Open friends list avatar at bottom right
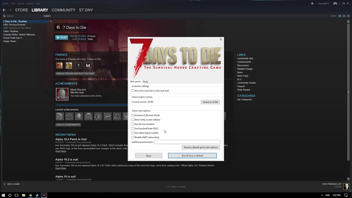Viewport: 352px width, 198px height. pos(346,186)
